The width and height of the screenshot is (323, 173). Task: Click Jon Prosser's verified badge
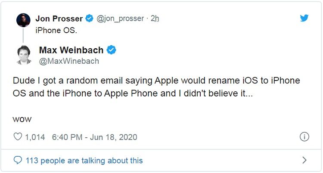(89, 19)
